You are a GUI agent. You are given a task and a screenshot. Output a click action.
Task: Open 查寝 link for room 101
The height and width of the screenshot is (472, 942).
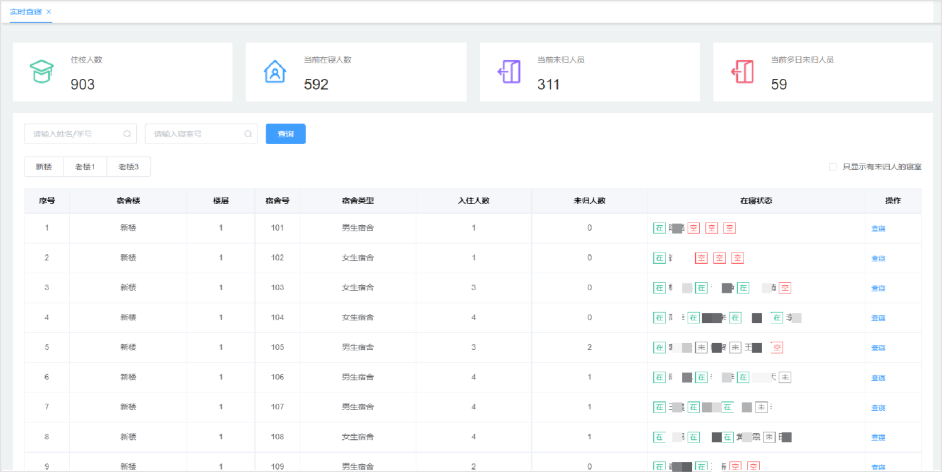878,229
